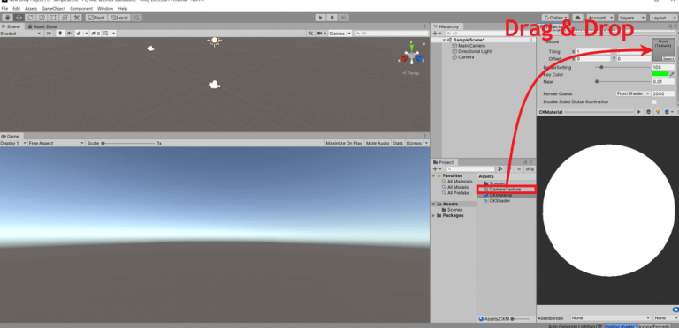Click Mute Audio in Game view
Image resolution: width=679 pixels, height=328 pixels.
tap(378, 143)
